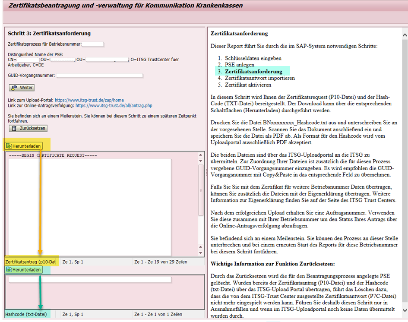Click the help panel's scroll-up arrow
The width and height of the screenshot is (408, 322).
[x=405, y=35]
